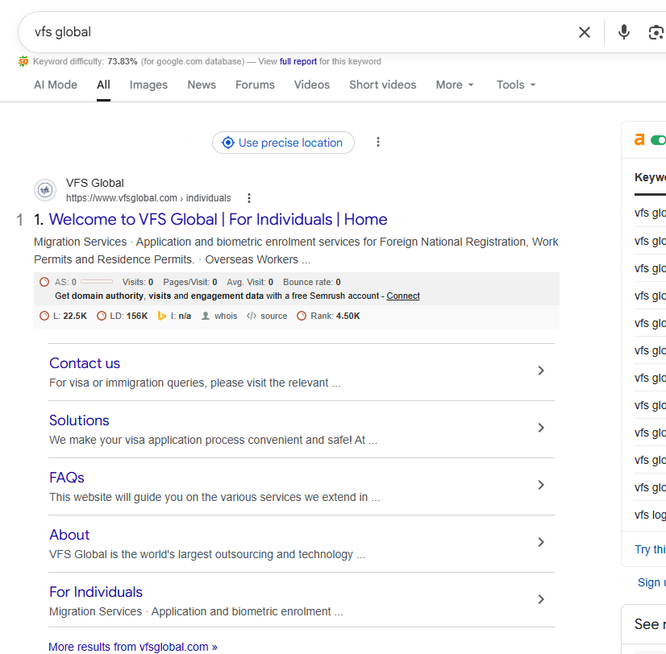This screenshot has height=654, width=666.
Task: Click More results from vfsglobal.com
Action: (132, 647)
